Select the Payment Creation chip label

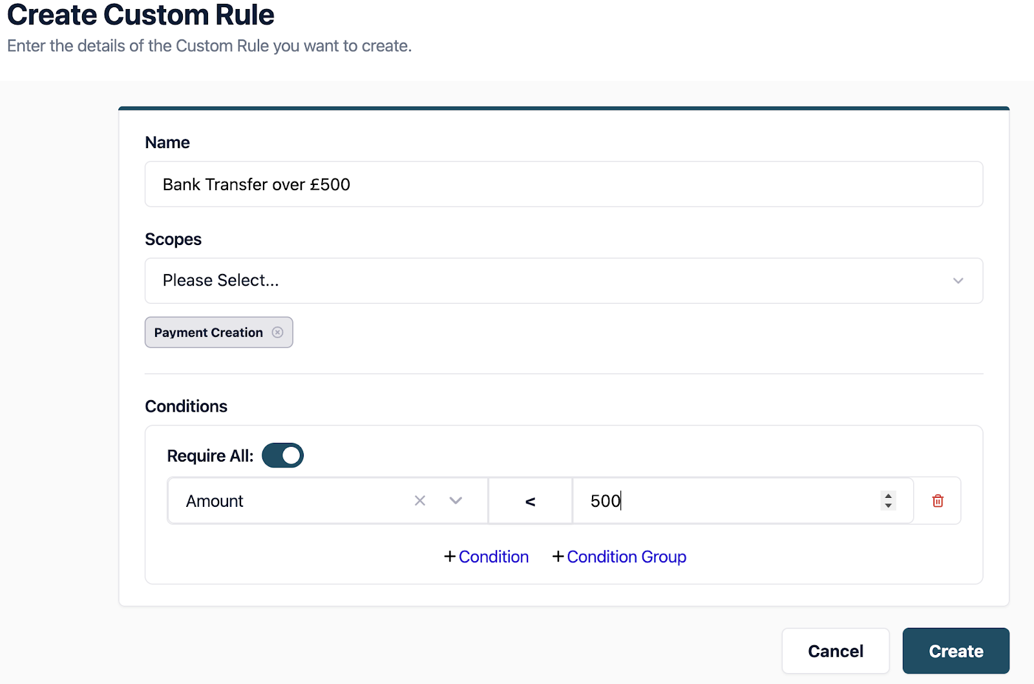click(208, 332)
